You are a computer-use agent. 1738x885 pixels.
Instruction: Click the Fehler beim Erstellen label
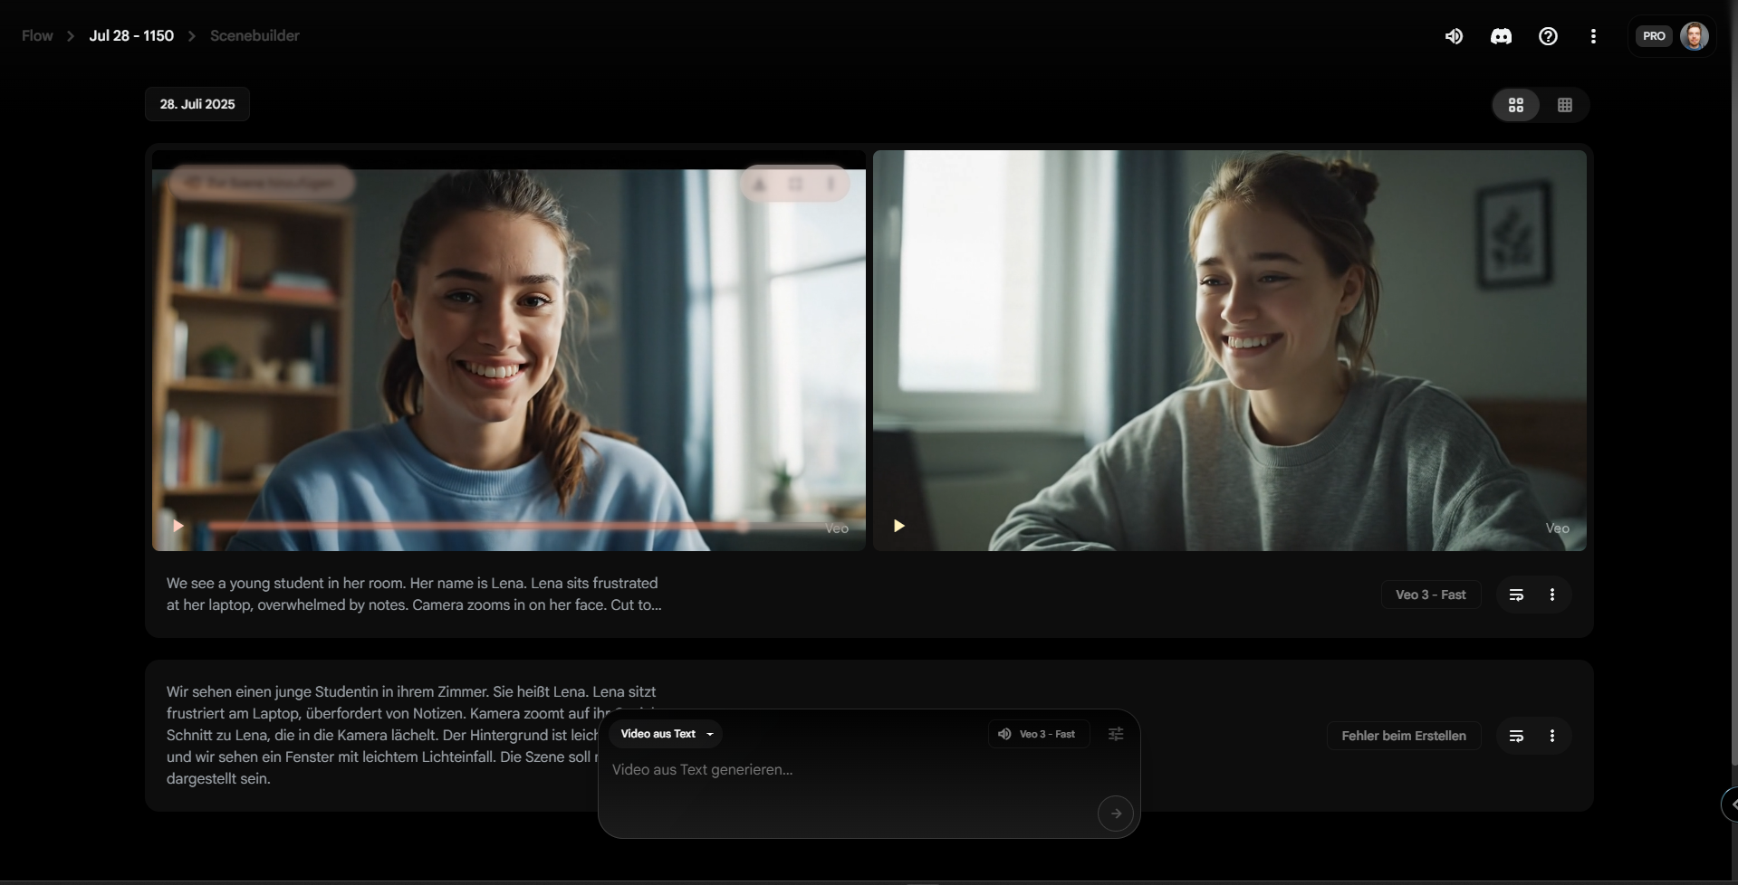[1403, 736]
